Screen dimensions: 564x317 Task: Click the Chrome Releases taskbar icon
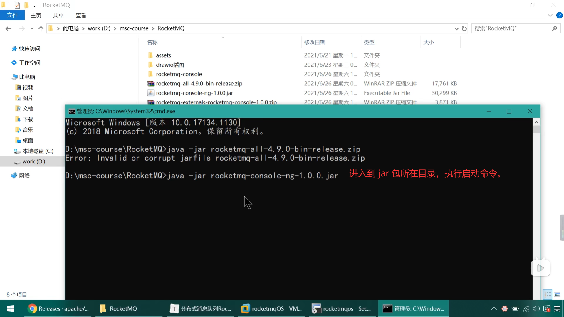(x=32, y=308)
